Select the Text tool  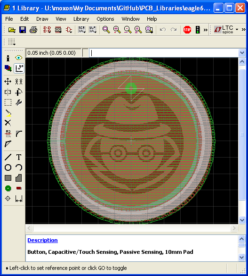tap(19, 157)
